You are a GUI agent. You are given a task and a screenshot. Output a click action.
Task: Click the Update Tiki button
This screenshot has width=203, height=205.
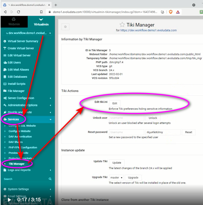117,163
